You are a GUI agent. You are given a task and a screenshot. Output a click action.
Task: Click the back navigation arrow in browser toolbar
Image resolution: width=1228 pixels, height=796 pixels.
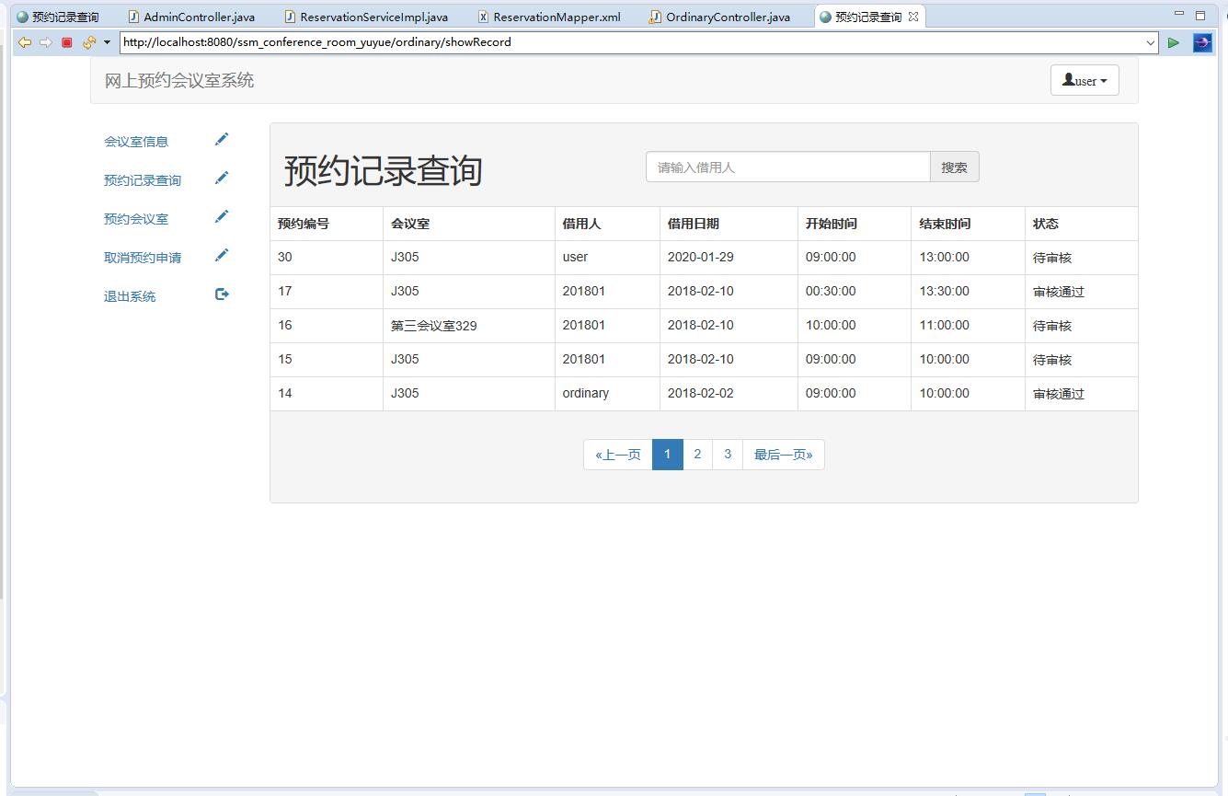point(24,41)
